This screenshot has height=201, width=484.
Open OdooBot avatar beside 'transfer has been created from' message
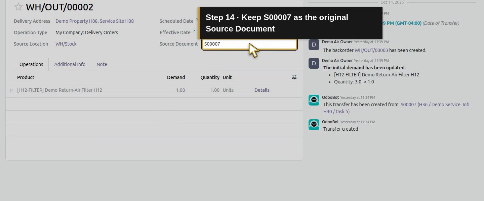point(314,100)
